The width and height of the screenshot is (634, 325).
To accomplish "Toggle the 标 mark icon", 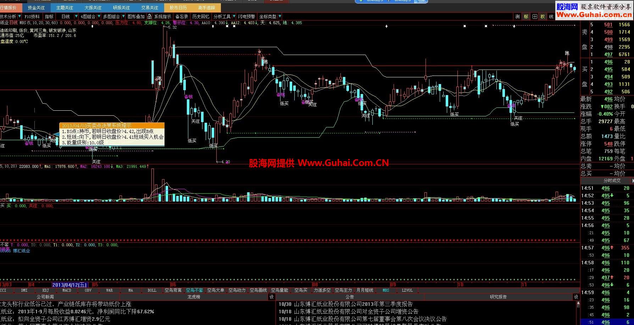I will click(x=526, y=16).
